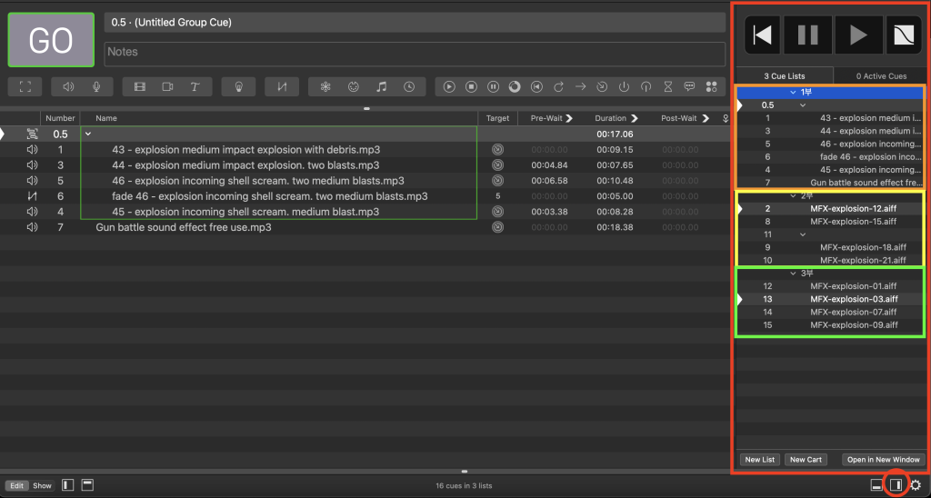Switch to Edit mode

pos(16,485)
